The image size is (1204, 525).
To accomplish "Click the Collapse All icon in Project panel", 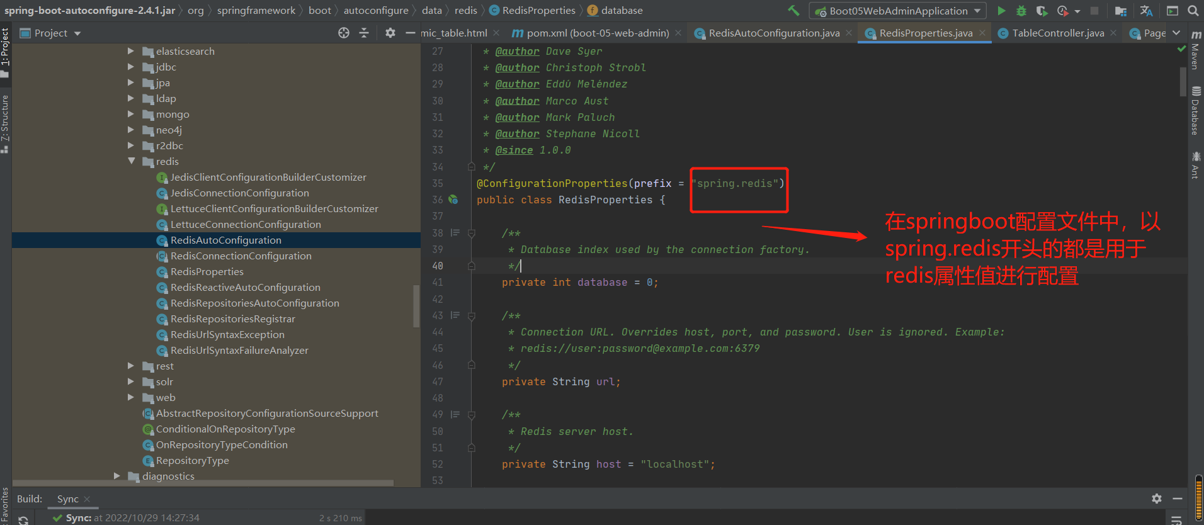I will pos(364,33).
